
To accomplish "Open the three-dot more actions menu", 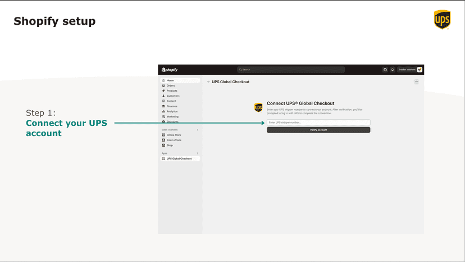I will click(x=416, y=82).
